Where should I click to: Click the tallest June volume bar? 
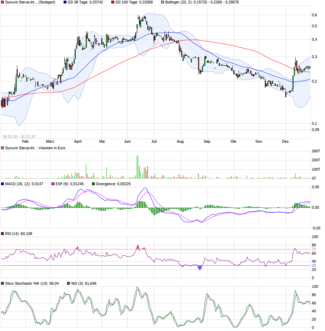pos(138,167)
